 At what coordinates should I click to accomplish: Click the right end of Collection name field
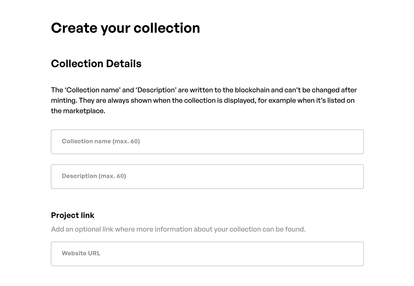[x=353, y=142]
